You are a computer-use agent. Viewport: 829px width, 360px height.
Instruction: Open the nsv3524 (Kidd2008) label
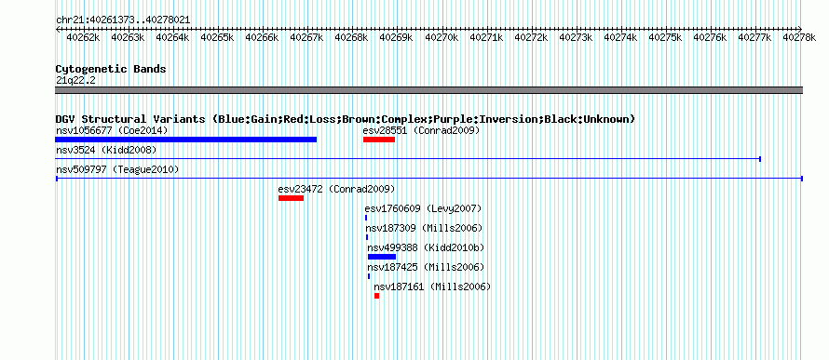click(106, 150)
